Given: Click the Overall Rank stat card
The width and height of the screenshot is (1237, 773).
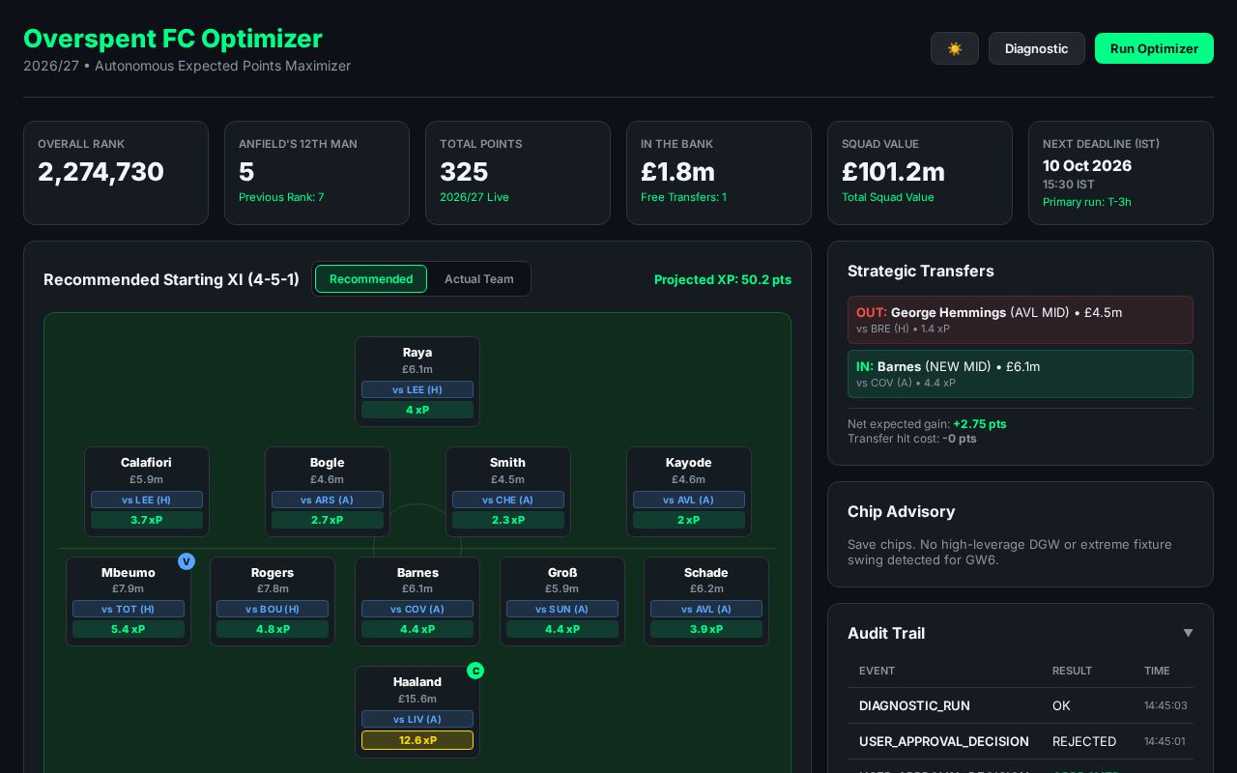Looking at the screenshot, I should tap(116, 173).
